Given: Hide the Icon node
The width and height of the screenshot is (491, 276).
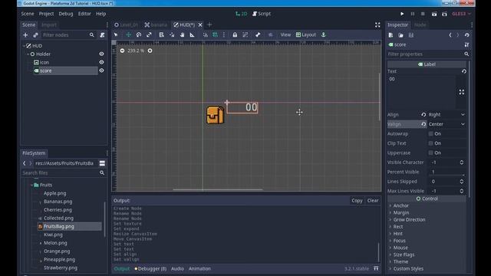Looking at the screenshot, I should tap(101, 62).
